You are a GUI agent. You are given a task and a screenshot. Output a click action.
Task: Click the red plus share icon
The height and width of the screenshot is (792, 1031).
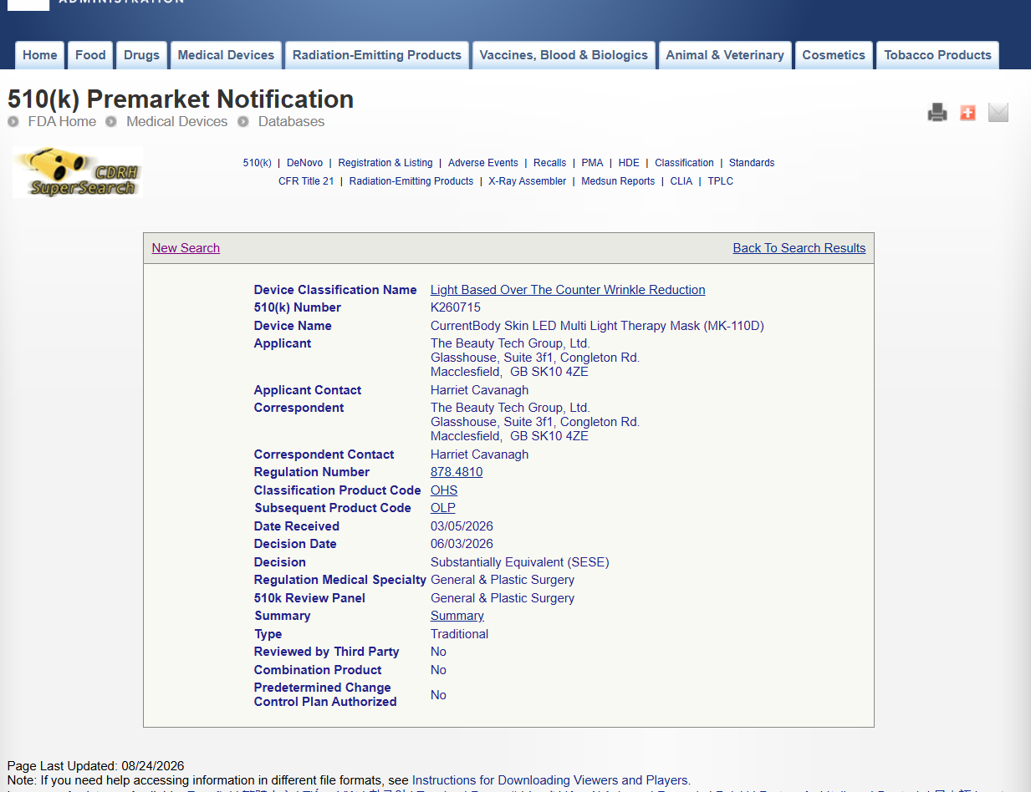[x=967, y=113]
